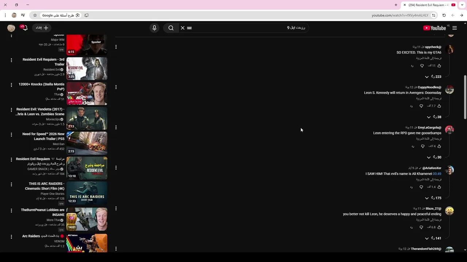467x262 pixels.
Task: Click the Ask Google Lens chip
Action: point(61,15)
